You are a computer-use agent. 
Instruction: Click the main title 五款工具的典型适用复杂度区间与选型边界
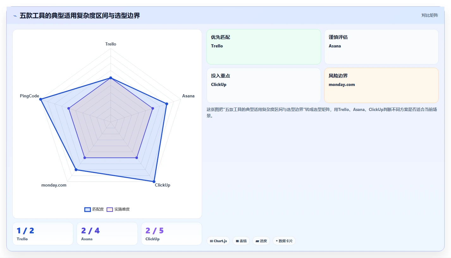click(x=80, y=16)
